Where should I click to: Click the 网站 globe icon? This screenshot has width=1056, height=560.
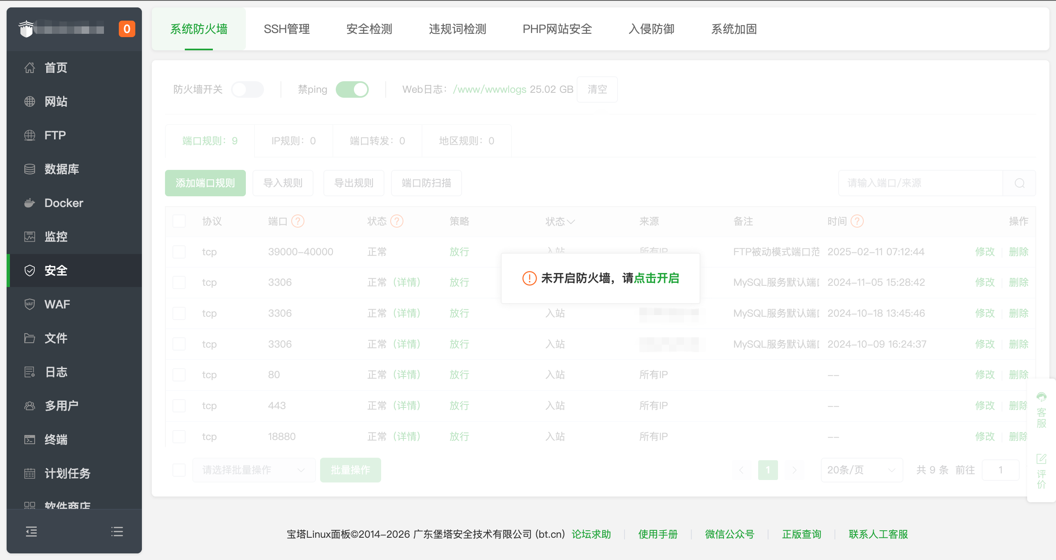click(x=30, y=101)
